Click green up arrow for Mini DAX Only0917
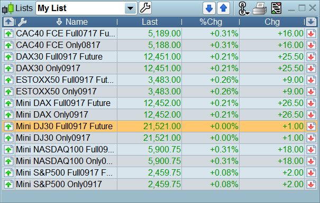The image size is (320, 203). (x=8, y=115)
